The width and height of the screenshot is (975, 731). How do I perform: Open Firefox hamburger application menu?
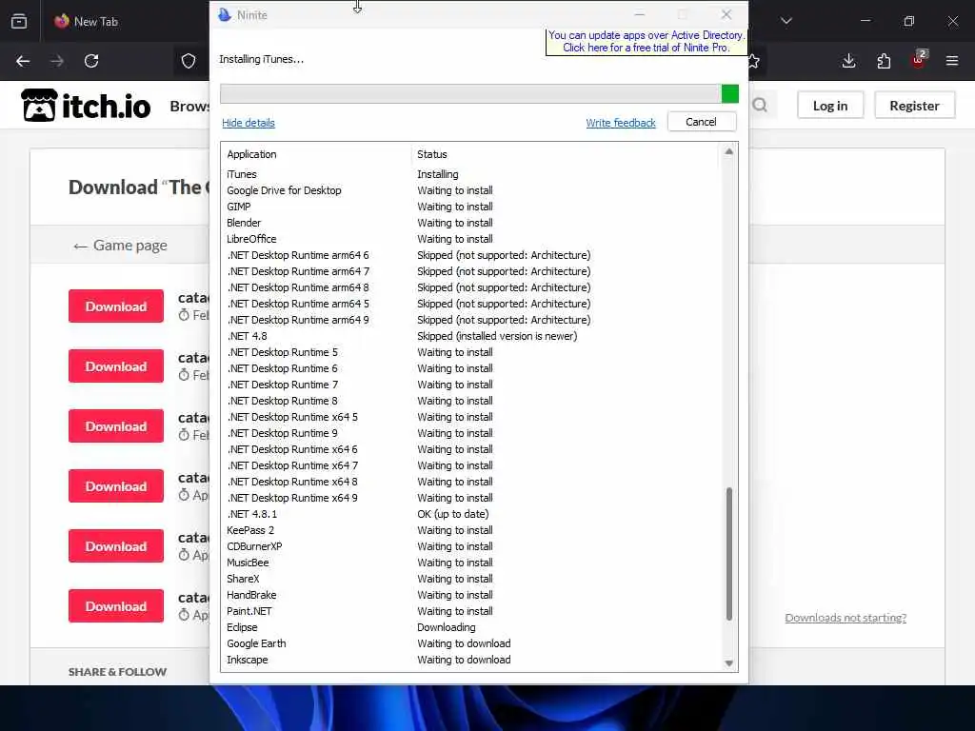coord(952,61)
